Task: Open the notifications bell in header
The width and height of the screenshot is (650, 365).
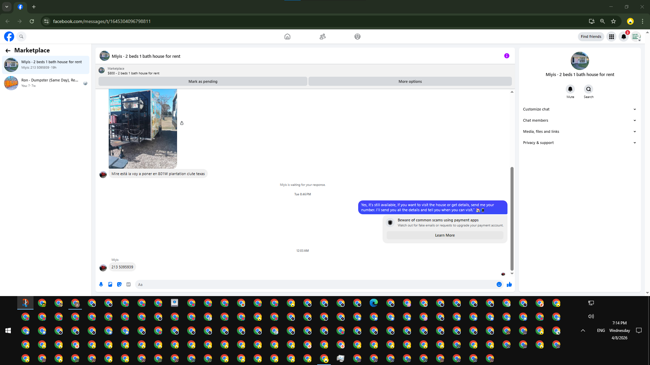Action: coord(624,36)
